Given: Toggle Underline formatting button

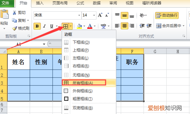Looking at the screenshot, I should pyautogui.click(x=52, y=26).
